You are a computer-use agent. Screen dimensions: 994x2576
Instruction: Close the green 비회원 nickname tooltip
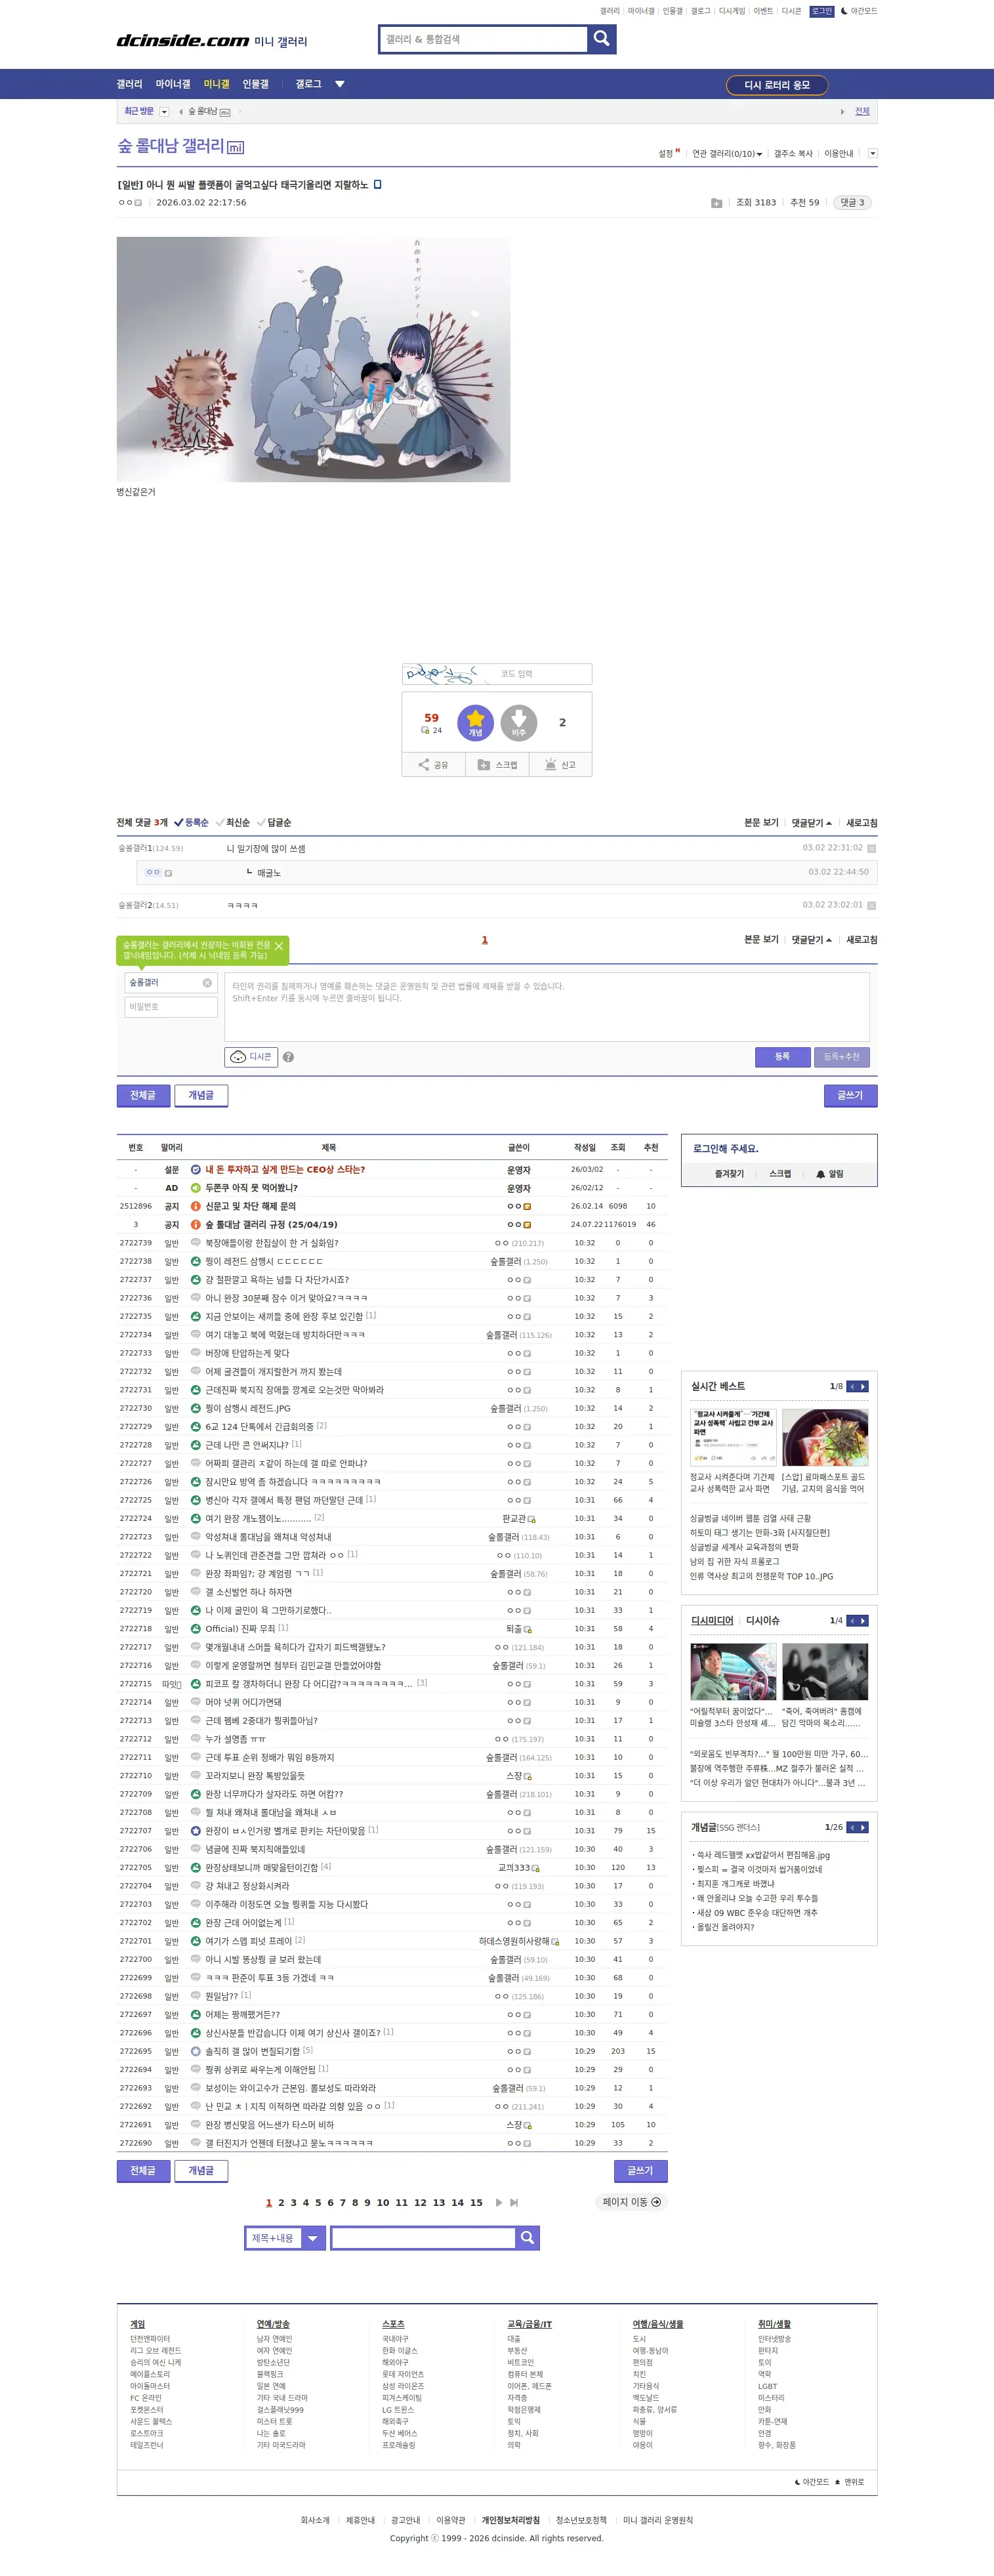(279, 946)
